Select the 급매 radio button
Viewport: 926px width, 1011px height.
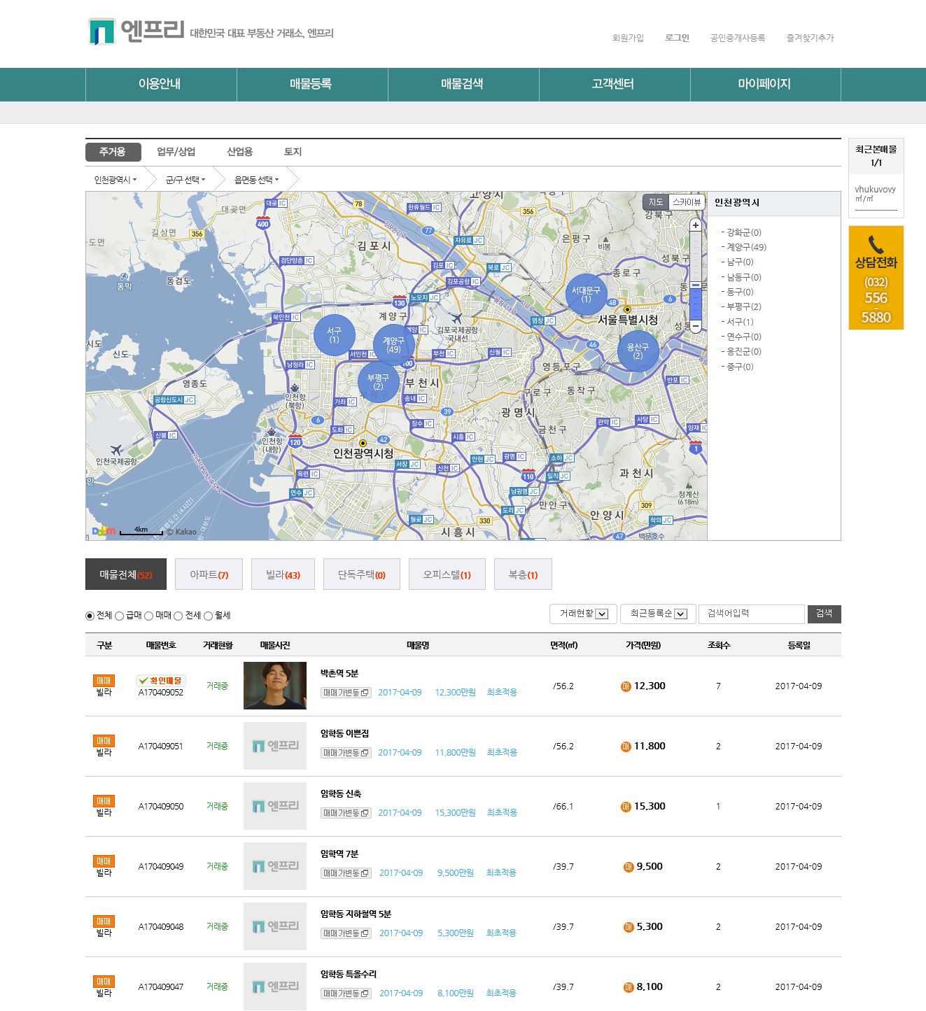[119, 616]
